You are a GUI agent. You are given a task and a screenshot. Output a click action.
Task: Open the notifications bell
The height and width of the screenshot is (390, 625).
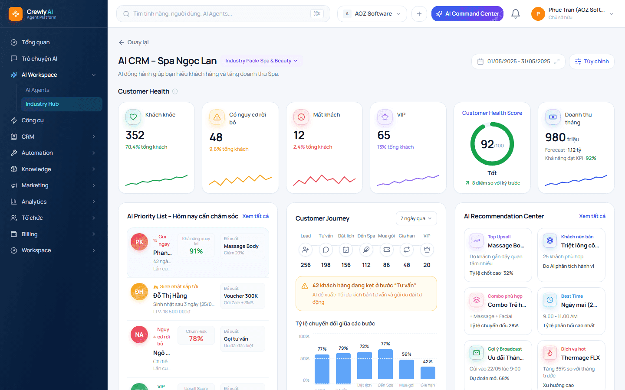point(515,14)
